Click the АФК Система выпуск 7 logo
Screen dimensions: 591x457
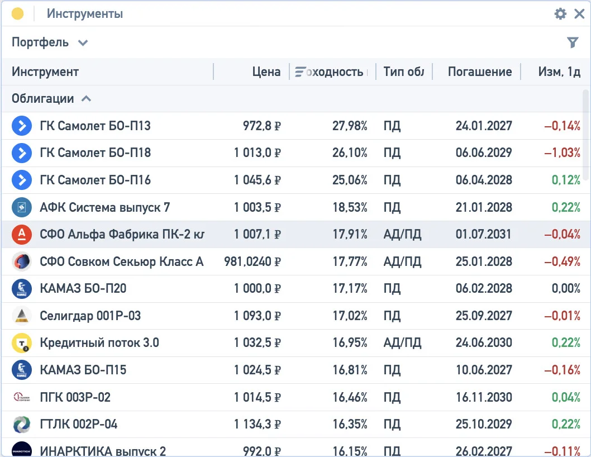coord(21,207)
